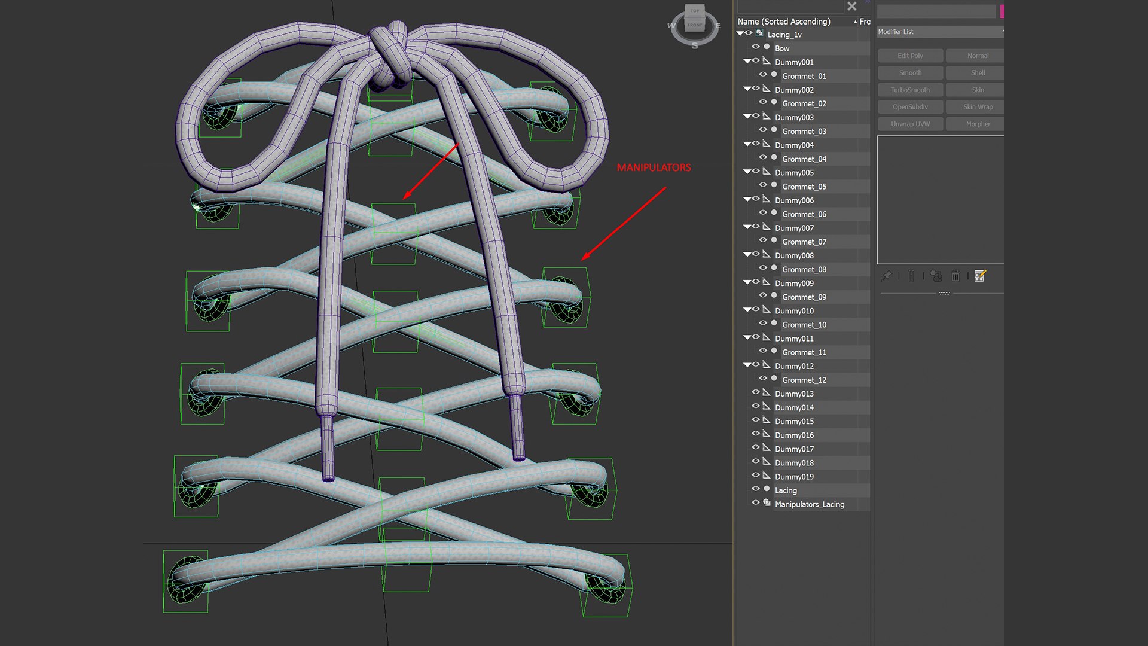Image resolution: width=1148 pixels, height=646 pixels.
Task: Click the trash Remove Modifier icon
Action: pos(955,276)
